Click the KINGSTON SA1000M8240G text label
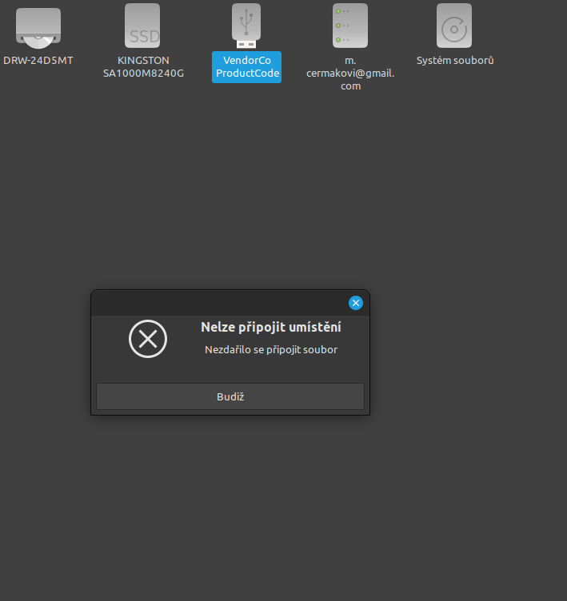The width and height of the screenshot is (567, 601). point(143,67)
